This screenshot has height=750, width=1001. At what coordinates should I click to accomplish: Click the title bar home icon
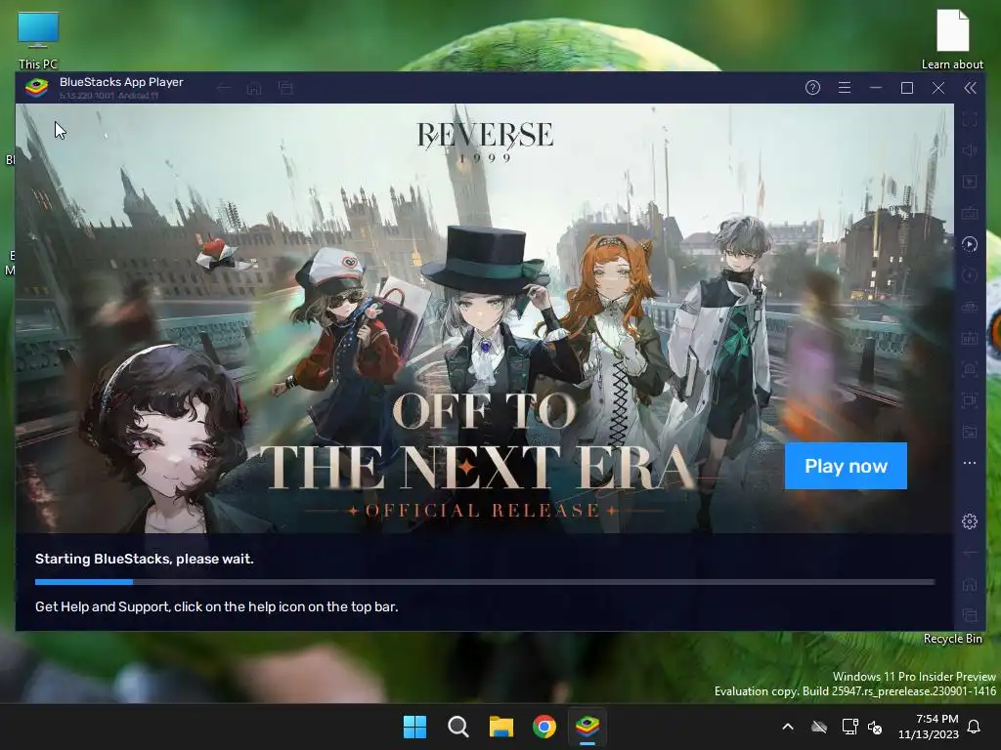tap(254, 88)
